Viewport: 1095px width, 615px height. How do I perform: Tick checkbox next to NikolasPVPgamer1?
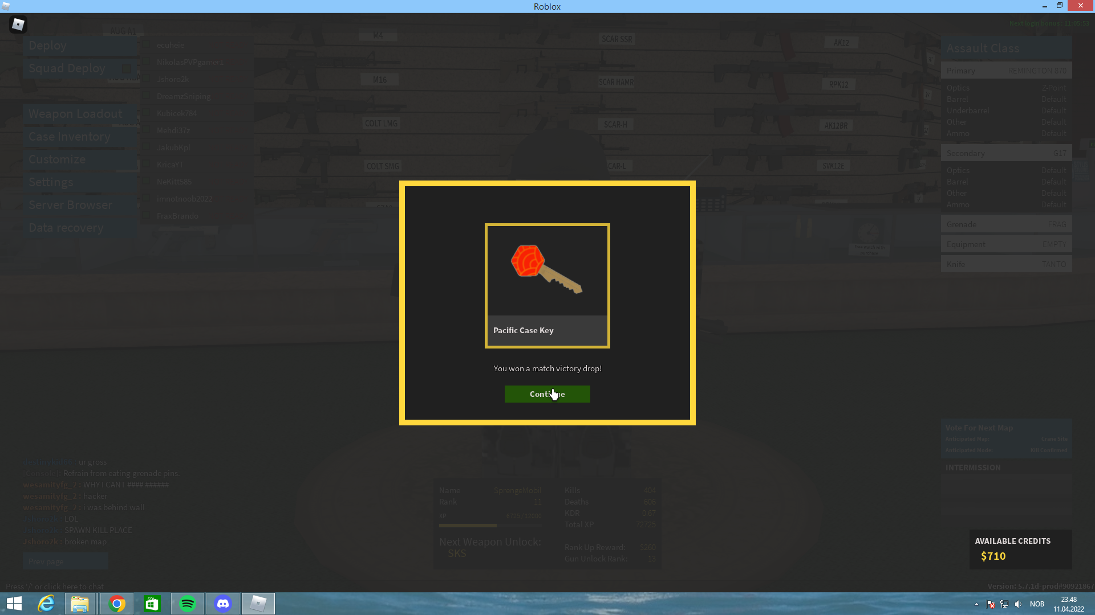[x=147, y=61]
